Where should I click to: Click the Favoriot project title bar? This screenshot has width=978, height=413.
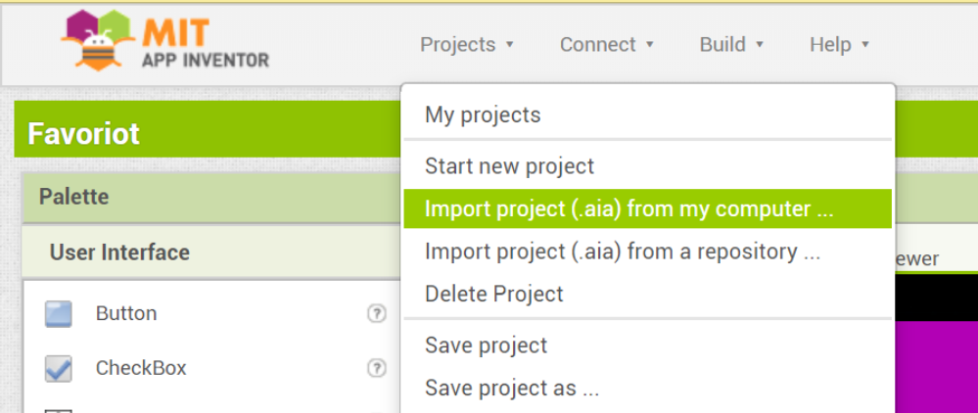click(83, 133)
